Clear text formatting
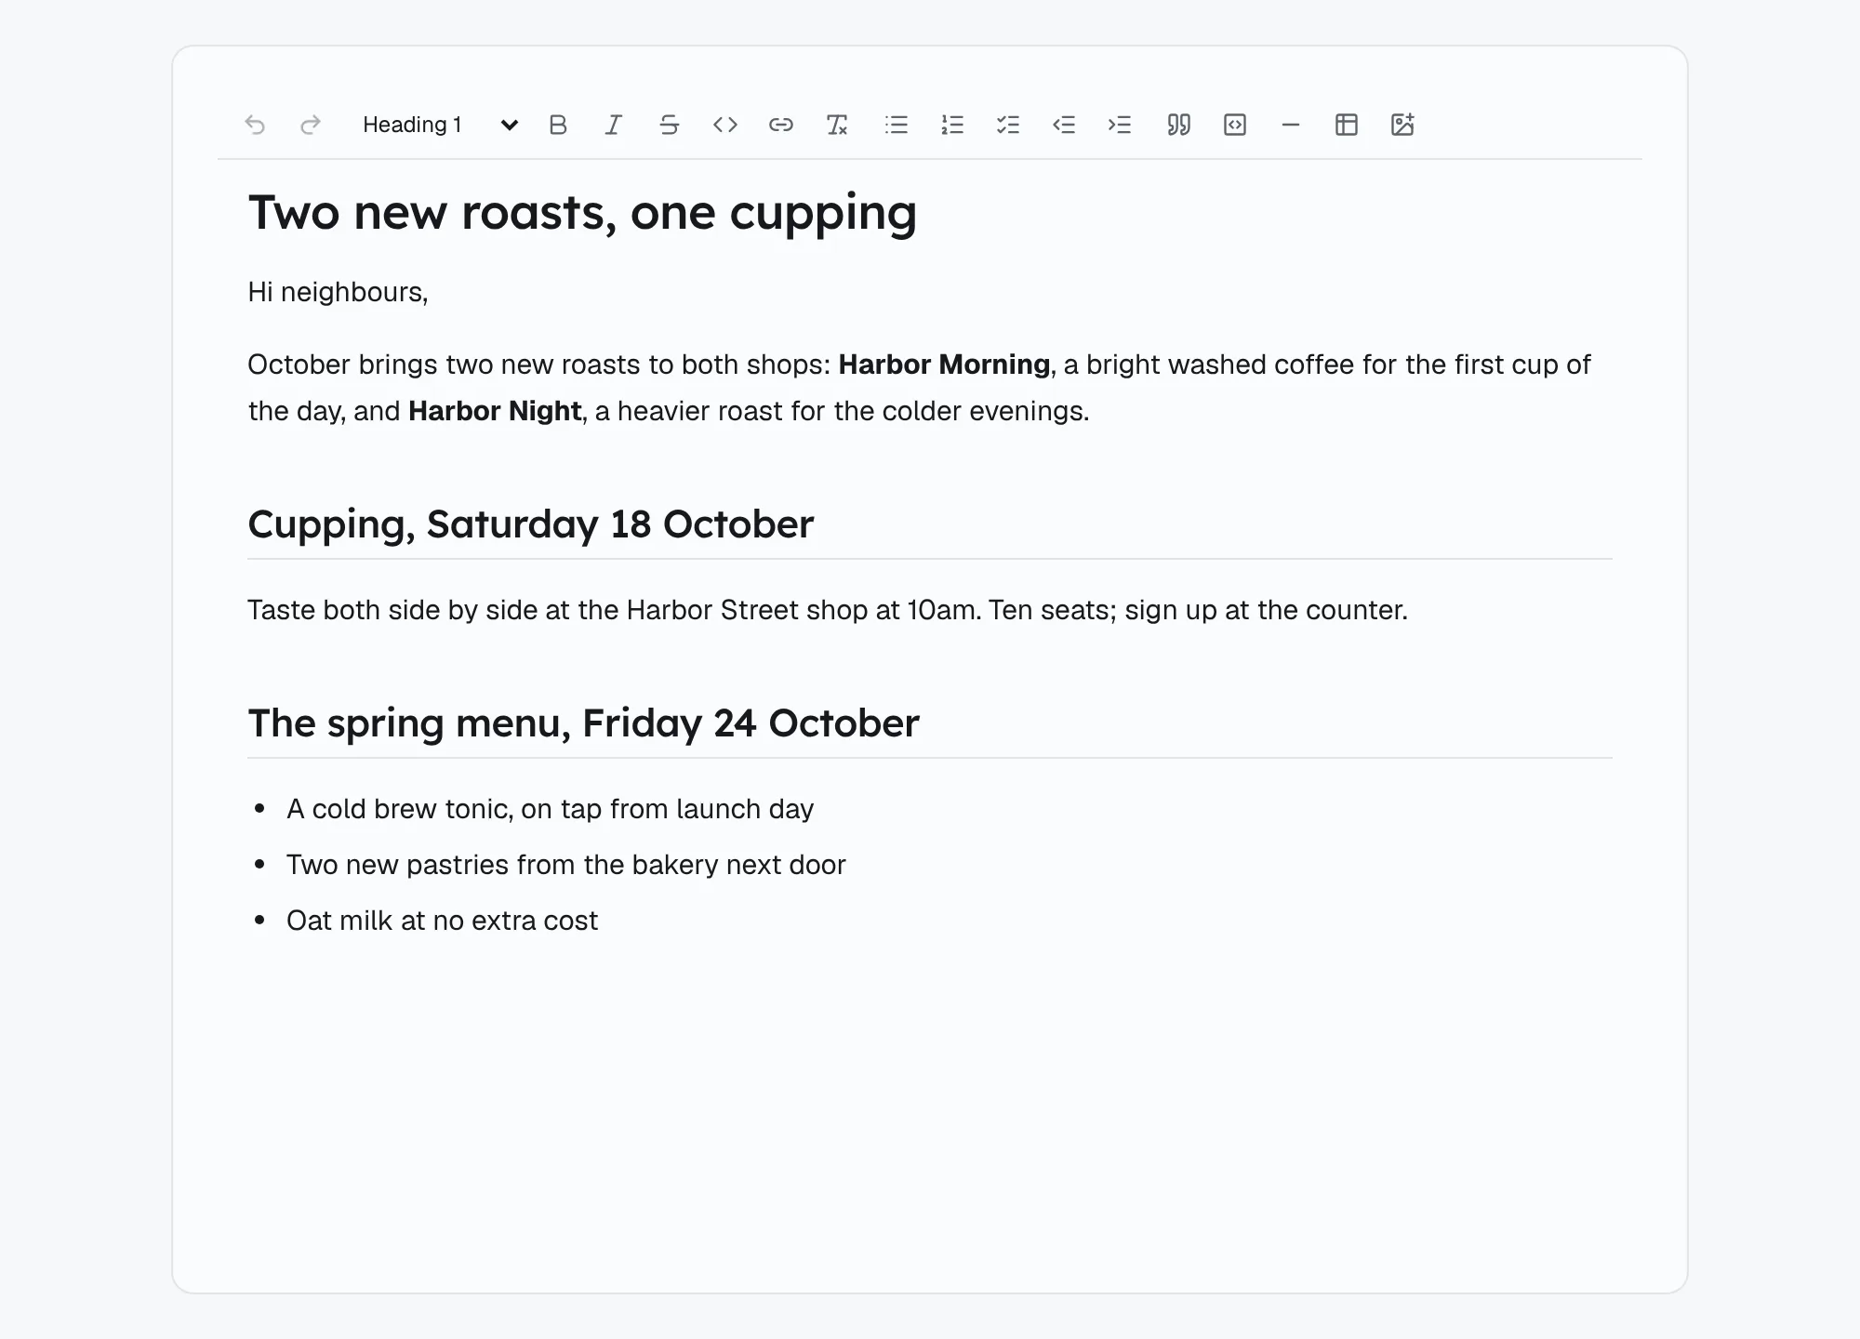Image resolution: width=1860 pixels, height=1339 pixels. [x=837, y=125]
